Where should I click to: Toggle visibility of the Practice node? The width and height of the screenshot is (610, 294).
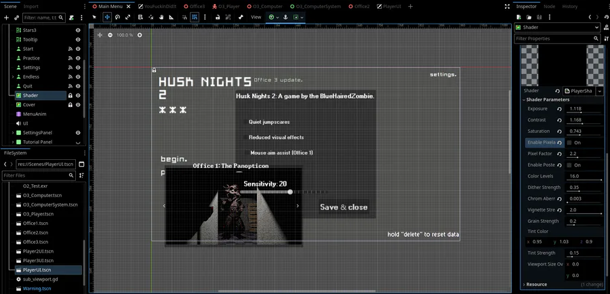78,58
